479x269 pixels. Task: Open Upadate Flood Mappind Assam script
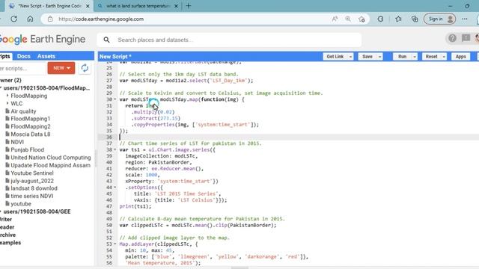(x=50, y=165)
